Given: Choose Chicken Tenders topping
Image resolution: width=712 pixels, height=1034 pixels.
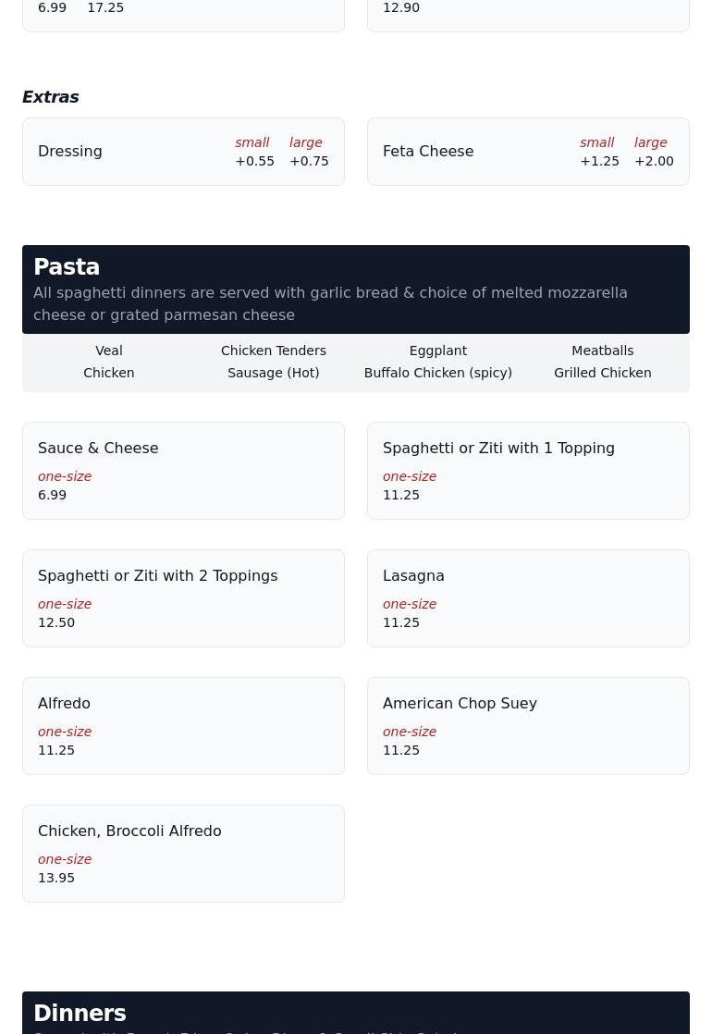Looking at the screenshot, I should point(274,351).
